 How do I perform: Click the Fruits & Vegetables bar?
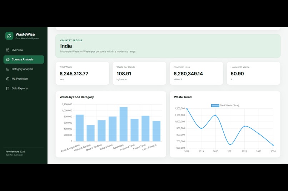pyautogui.click(x=80, y=128)
